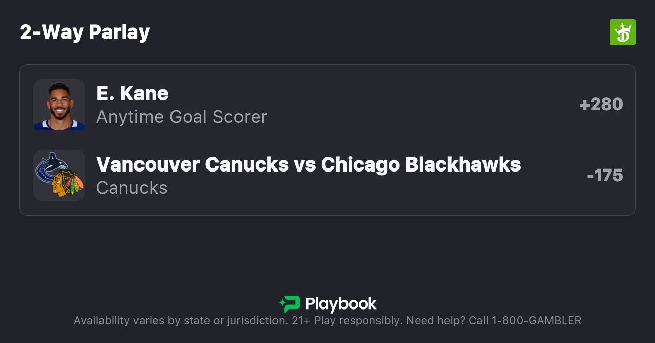Select the gray "Canucks" pick below the matchup

[x=132, y=188]
